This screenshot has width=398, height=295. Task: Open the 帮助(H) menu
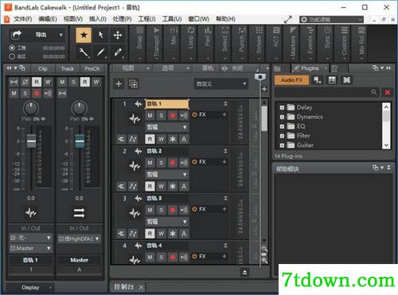tap(225, 19)
